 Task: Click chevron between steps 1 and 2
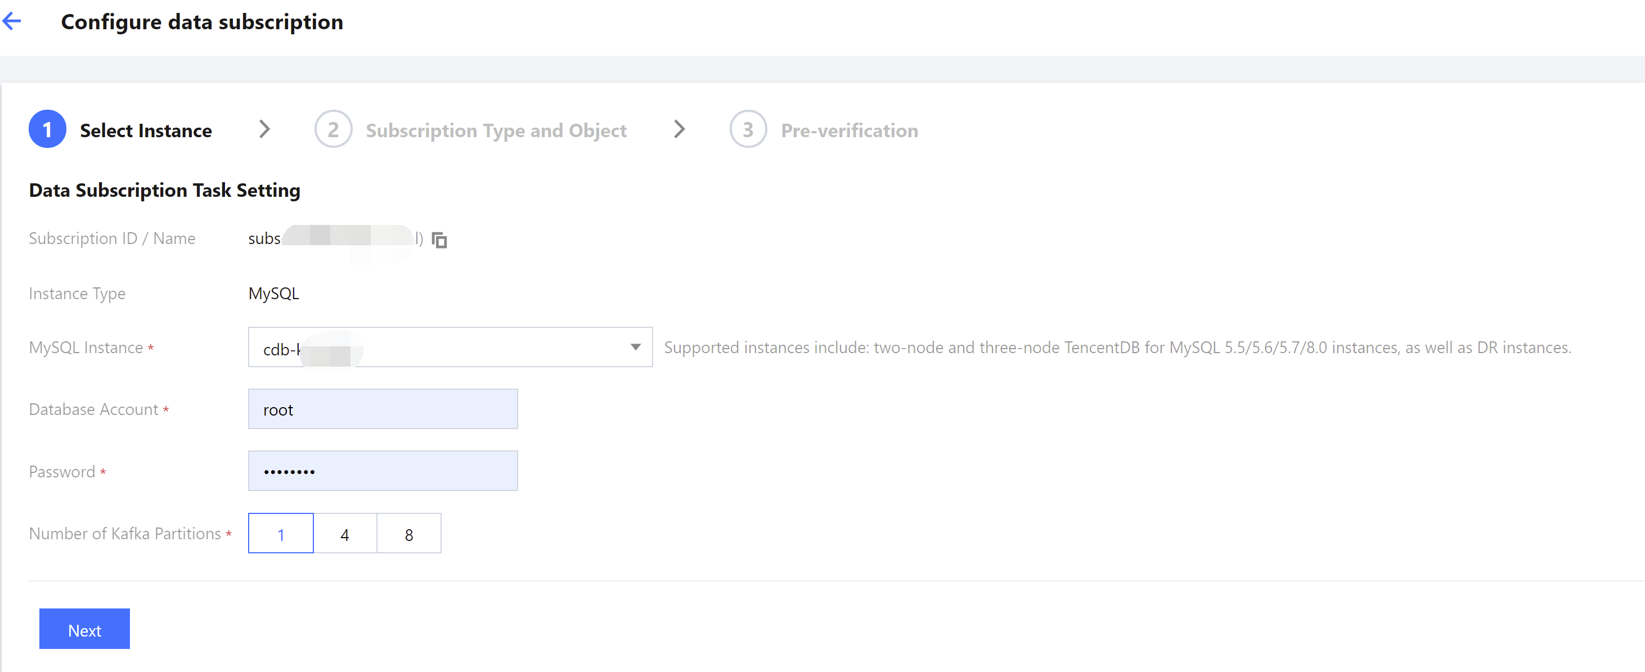[x=264, y=129]
